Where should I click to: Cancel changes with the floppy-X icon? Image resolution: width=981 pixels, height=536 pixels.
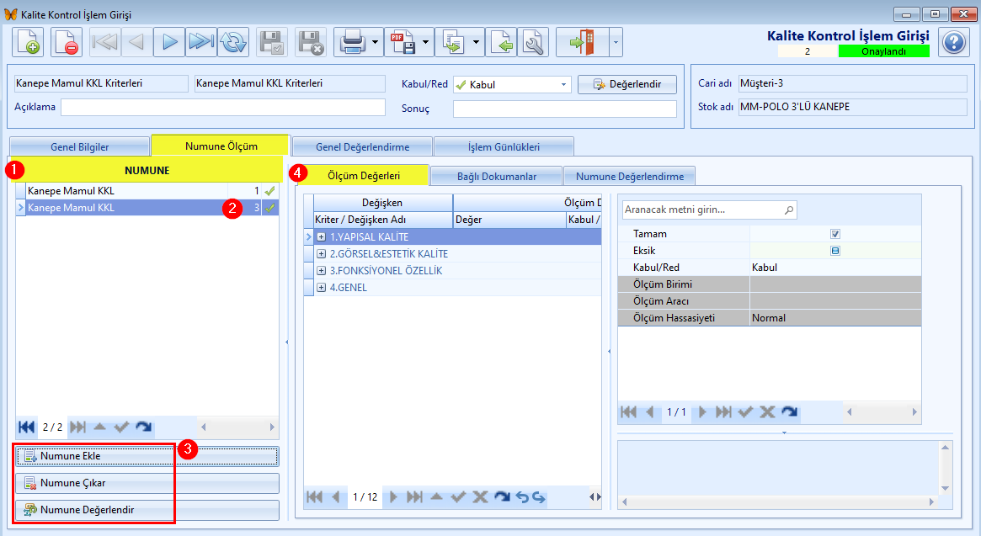[311, 43]
